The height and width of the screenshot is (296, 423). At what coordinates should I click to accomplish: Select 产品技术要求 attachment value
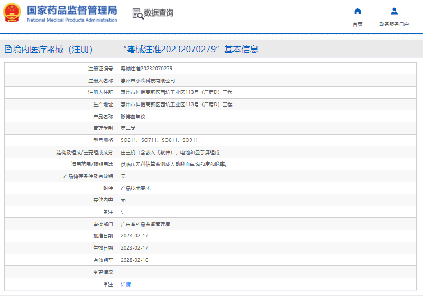coord(135,188)
